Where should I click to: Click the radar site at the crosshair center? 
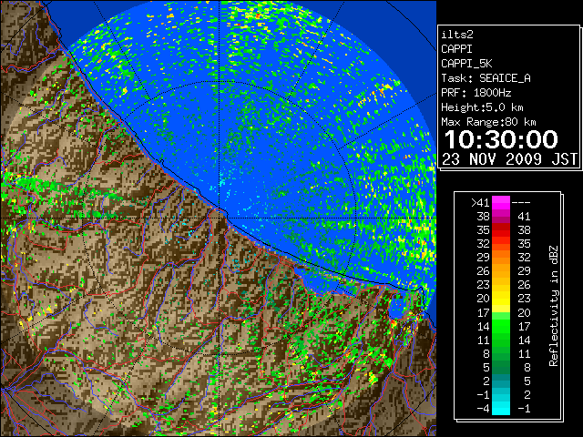220,218
